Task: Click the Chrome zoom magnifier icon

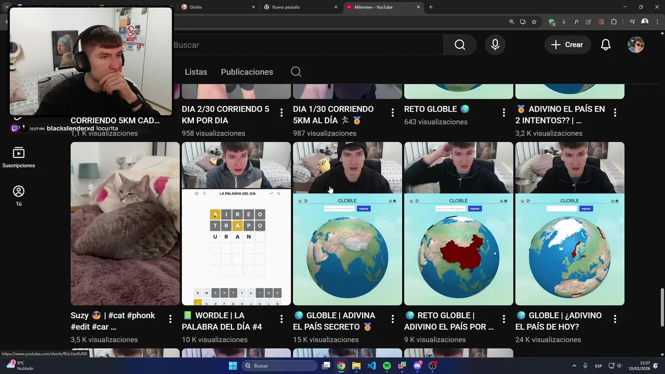Action: coord(512,22)
